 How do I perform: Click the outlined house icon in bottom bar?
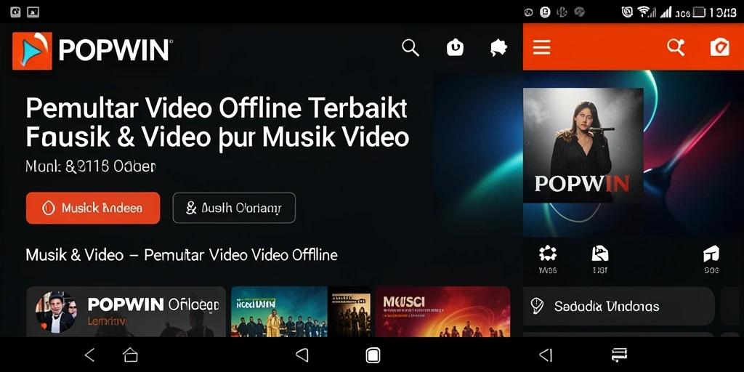tap(130, 355)
